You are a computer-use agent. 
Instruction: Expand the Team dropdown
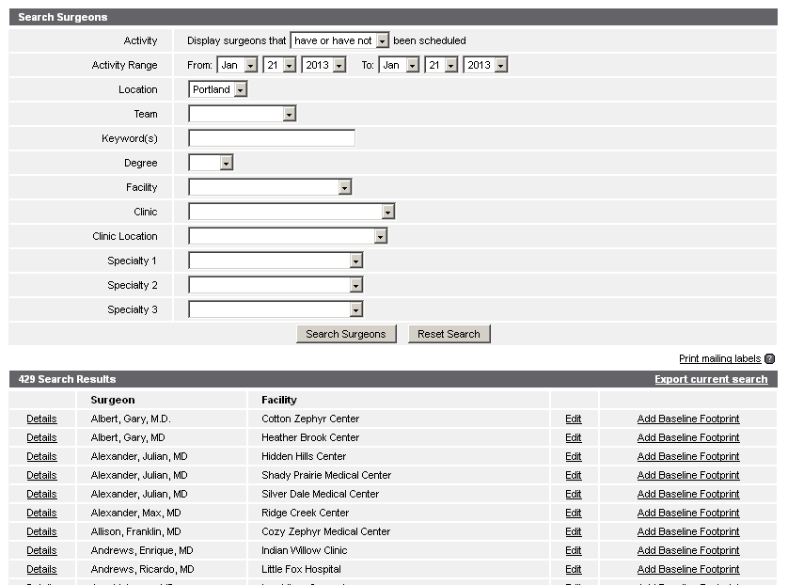(243, 114)
